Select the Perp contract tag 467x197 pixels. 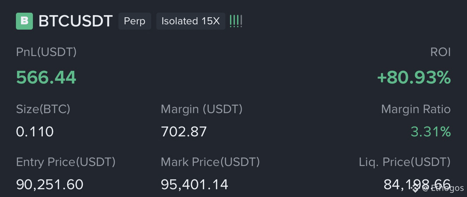point(135,21)
